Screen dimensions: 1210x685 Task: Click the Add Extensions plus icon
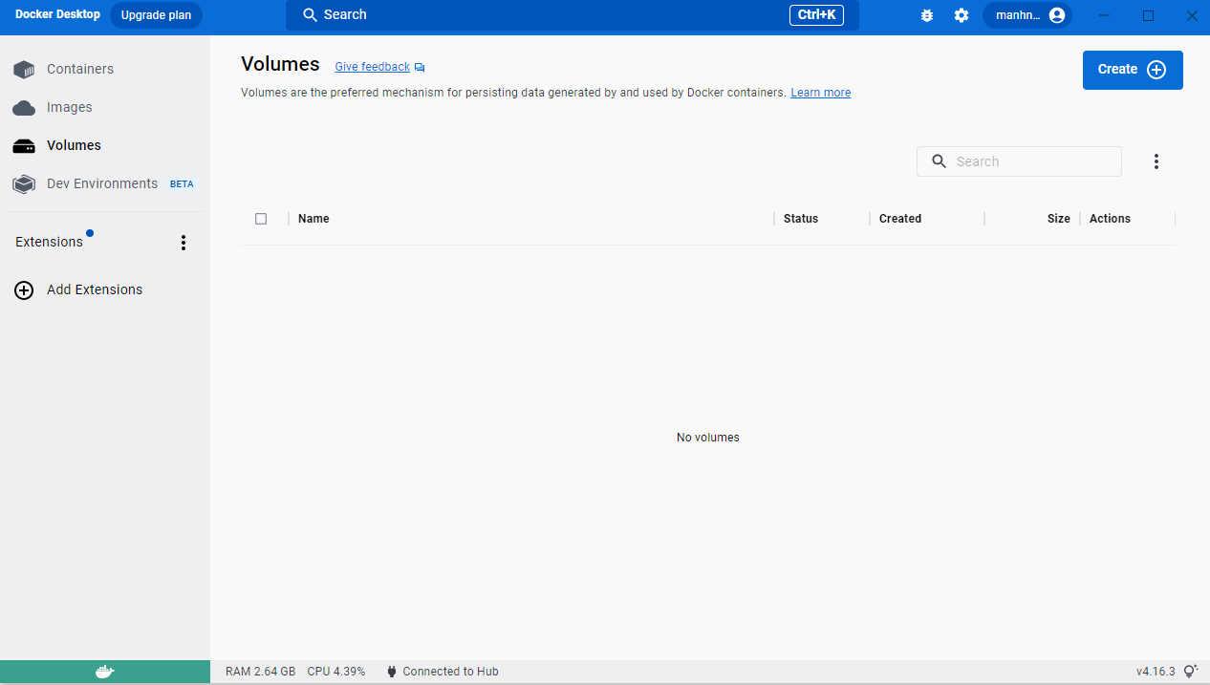24,290
